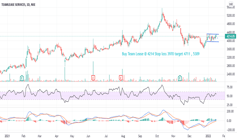Click the RSI 75.00 scale value

tap(230, 87)
